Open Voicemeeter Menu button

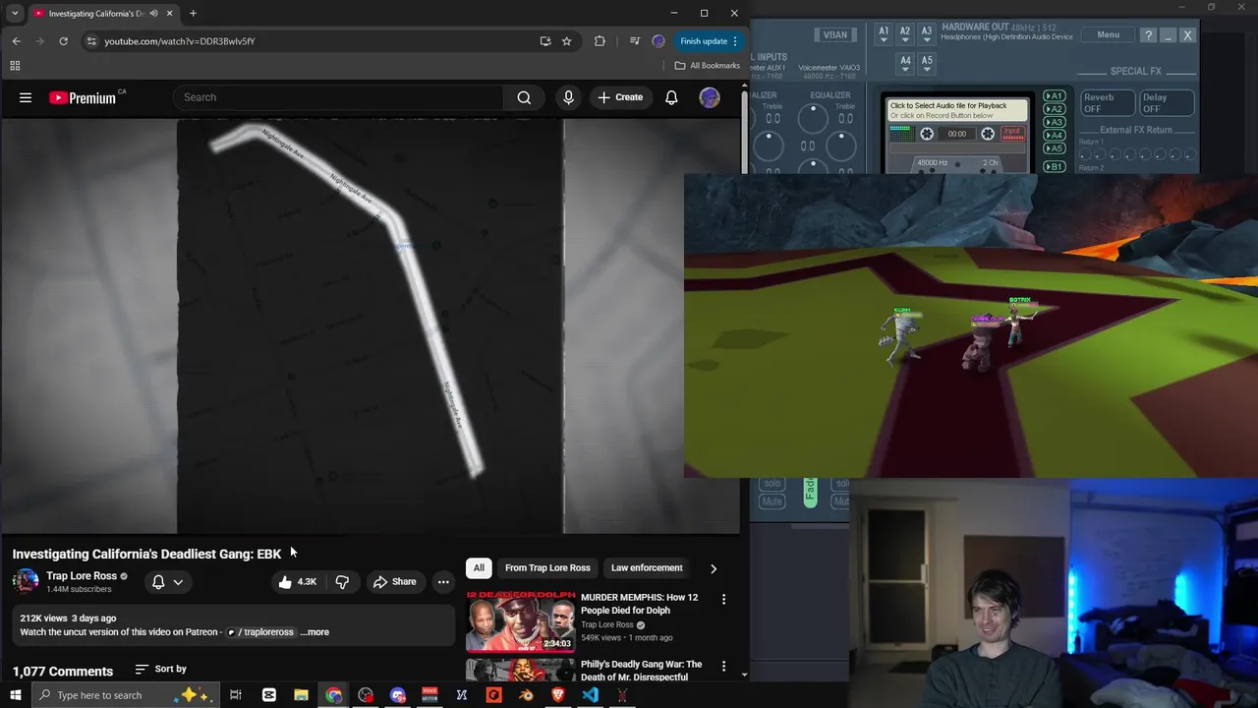coord(1108,35)
